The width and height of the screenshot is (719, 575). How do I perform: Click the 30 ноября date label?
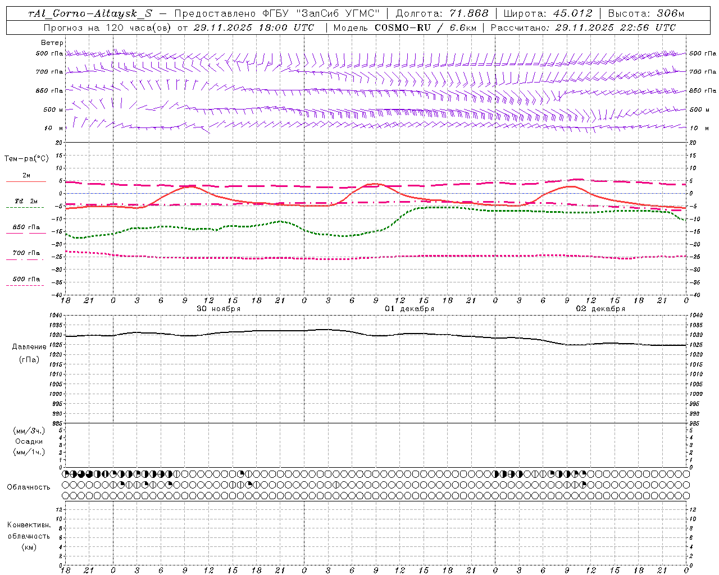219,309
